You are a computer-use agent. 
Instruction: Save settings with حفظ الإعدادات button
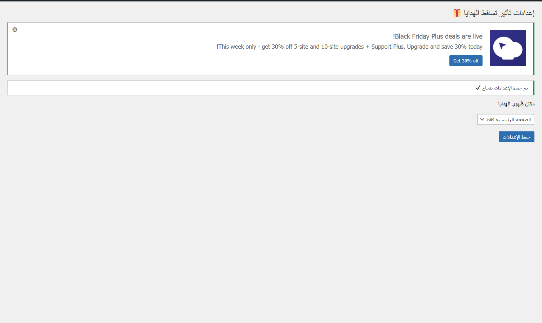click(516, 137)
